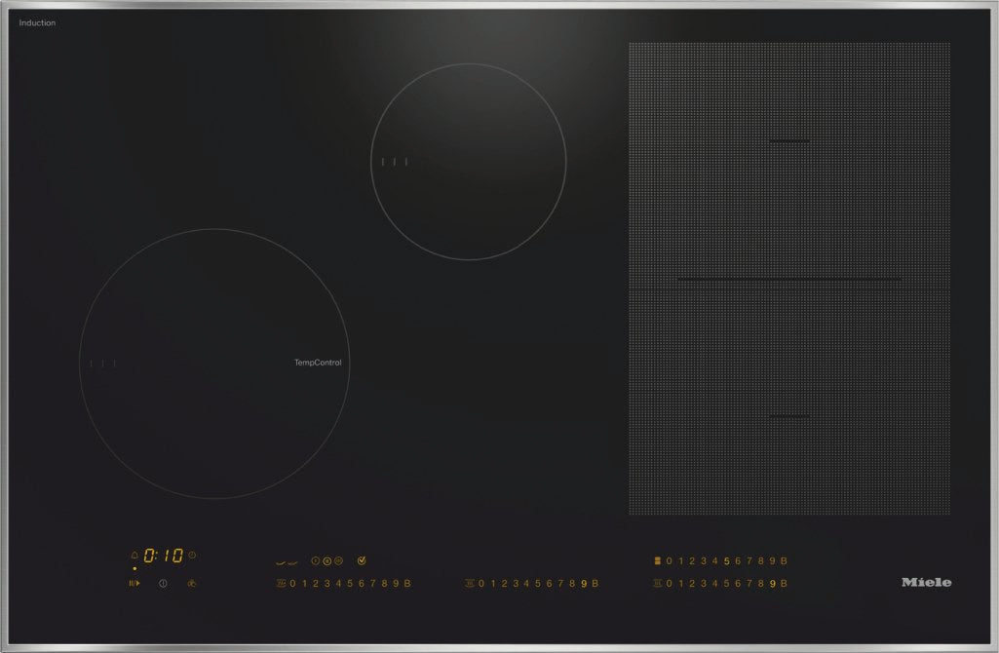Tap keep-warm icon for left zone

pos(281,584)
